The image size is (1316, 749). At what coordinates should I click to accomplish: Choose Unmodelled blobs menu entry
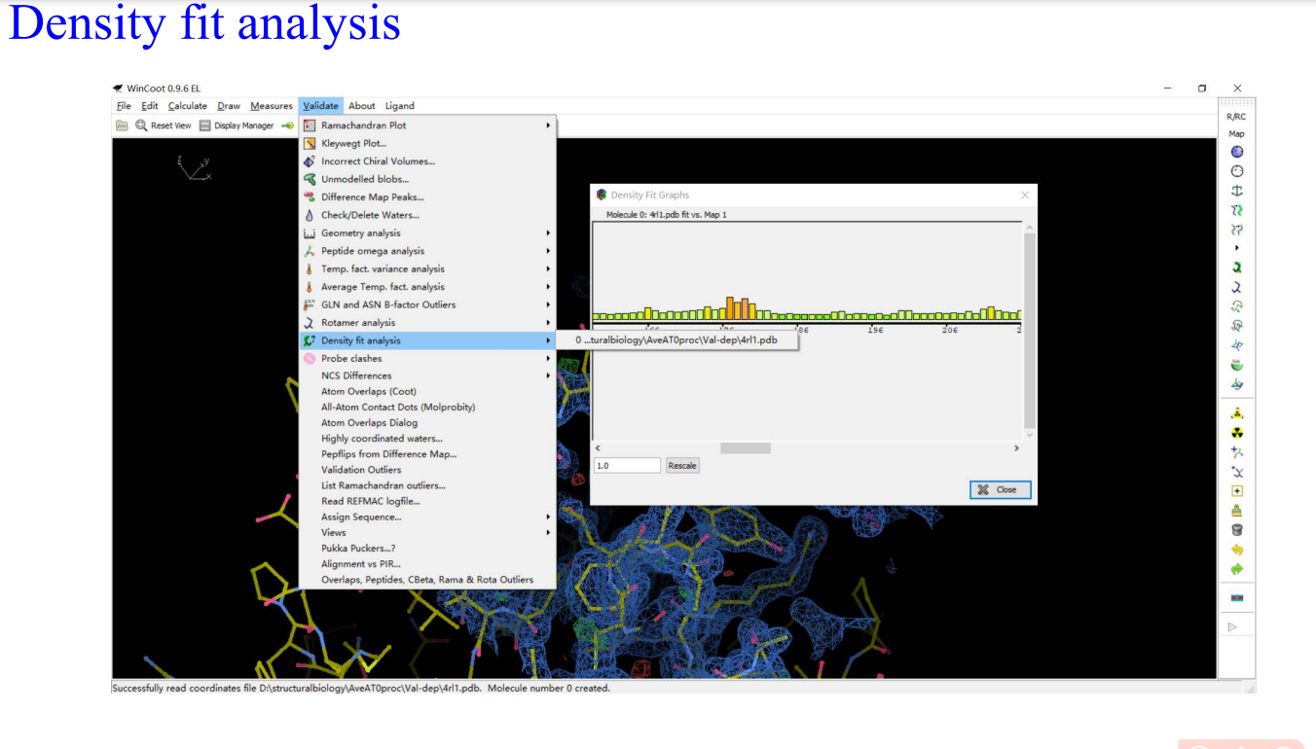tap(427, 179)
